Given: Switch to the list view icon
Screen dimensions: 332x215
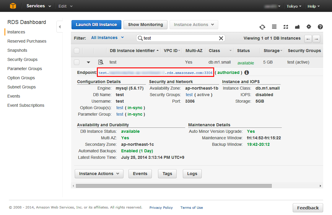Looking at the screenshot, I should click(274, 27).
